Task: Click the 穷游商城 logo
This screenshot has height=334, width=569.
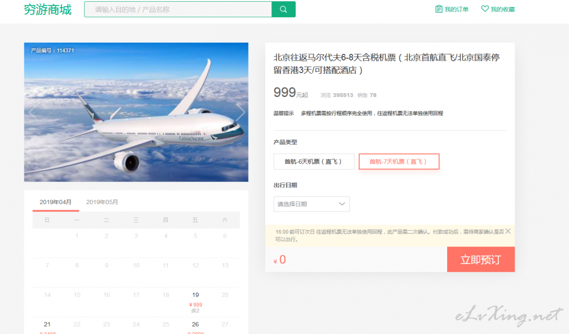Action: click(x=48, y=9)
